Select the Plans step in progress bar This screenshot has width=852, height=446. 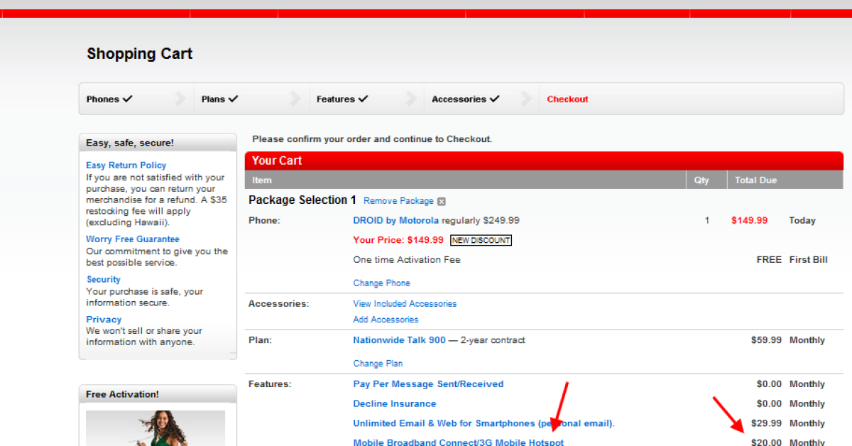pyautogui.click(x=219, y=99)
